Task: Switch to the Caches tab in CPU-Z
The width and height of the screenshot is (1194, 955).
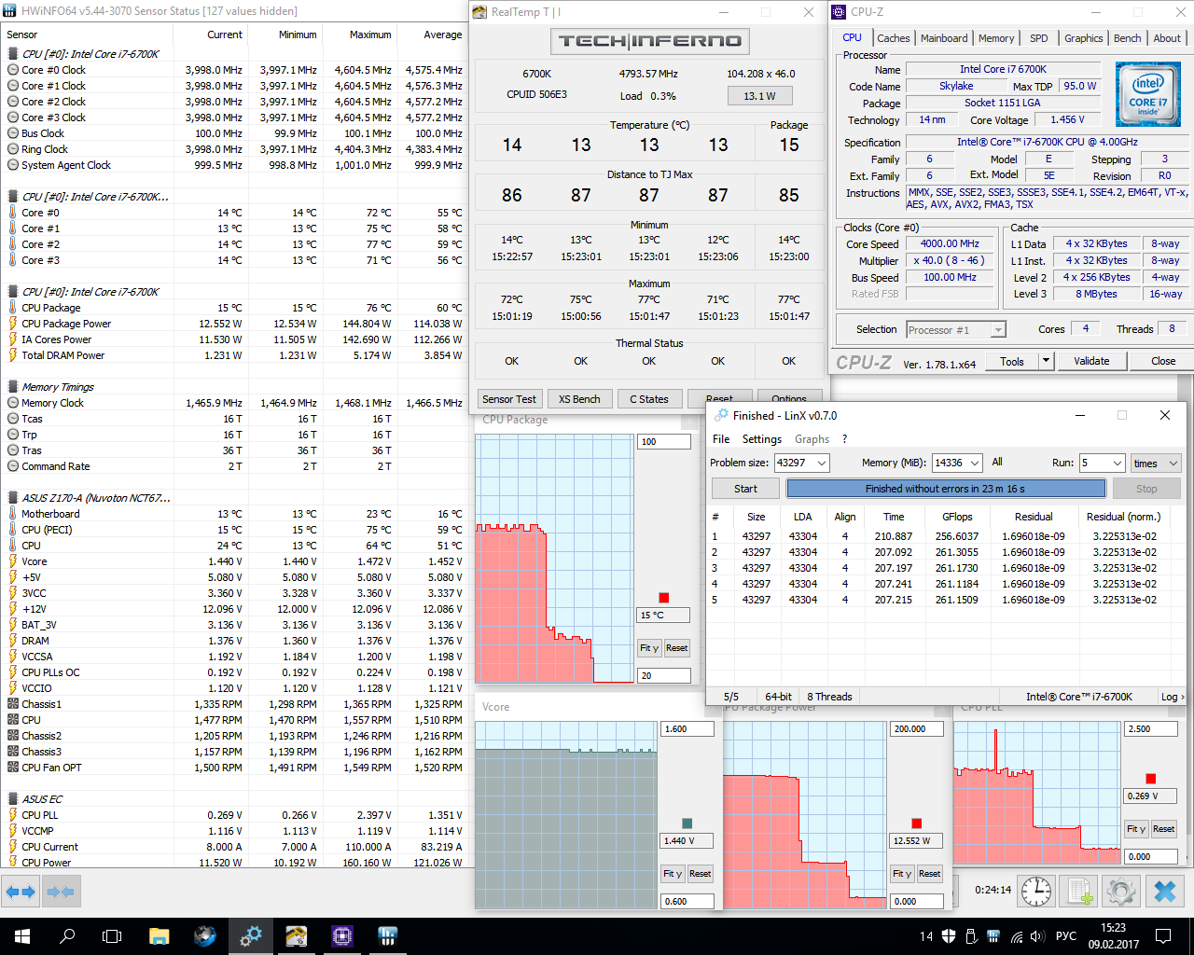Action: [x=893, y=38]
